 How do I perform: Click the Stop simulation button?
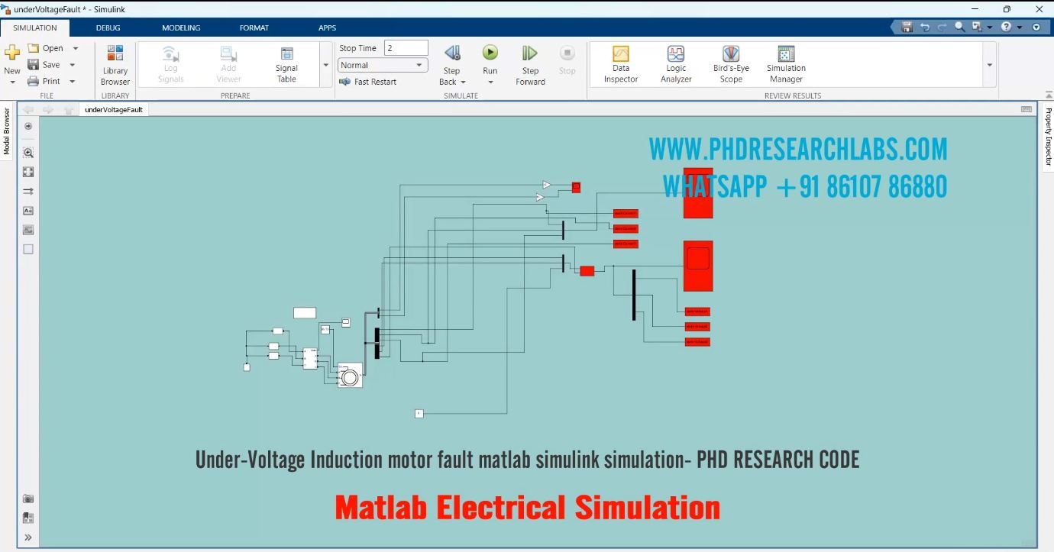tap(567, 60)
